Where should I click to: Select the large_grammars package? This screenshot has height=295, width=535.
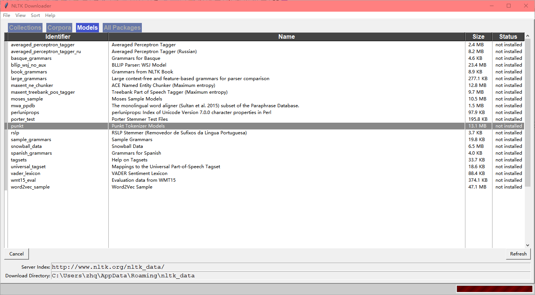pos(29,79)
